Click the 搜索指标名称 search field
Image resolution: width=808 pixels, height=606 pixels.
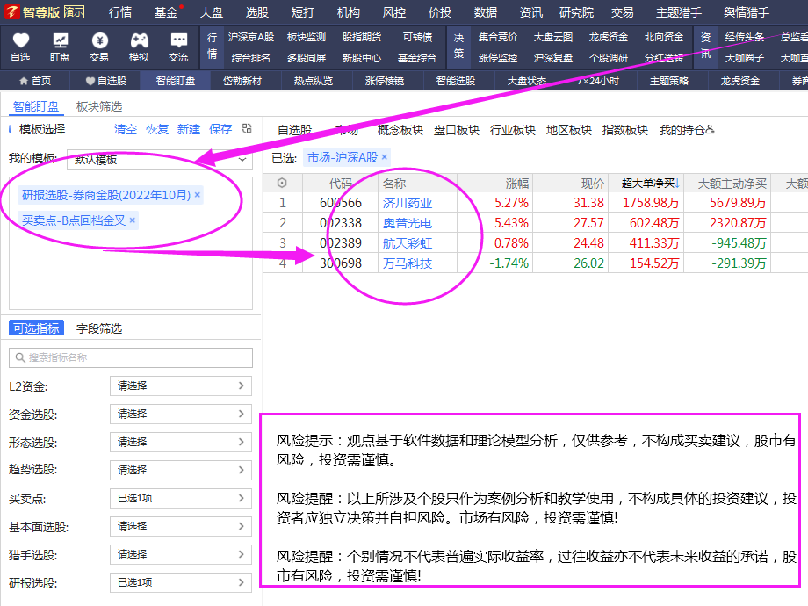[131, 357]
